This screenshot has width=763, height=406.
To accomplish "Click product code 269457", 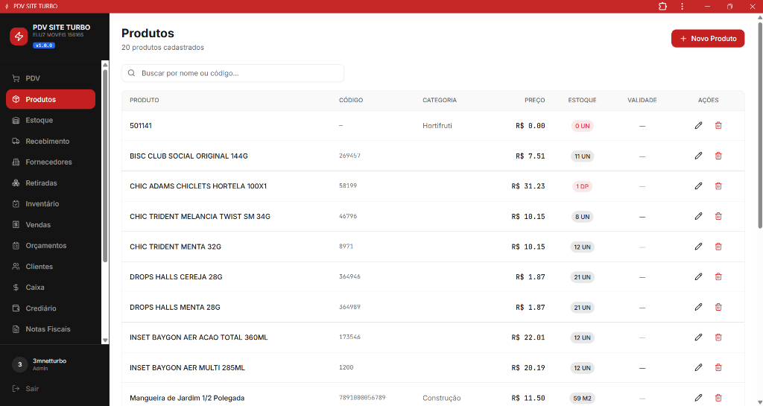I will [x=350, y=156].
